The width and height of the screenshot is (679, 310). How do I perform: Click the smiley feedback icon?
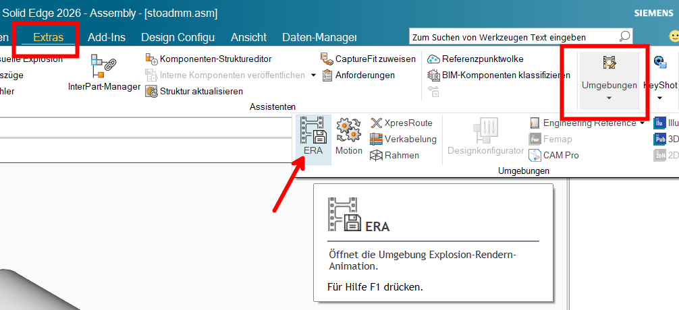pyautogui.click(x=674, y=36)
